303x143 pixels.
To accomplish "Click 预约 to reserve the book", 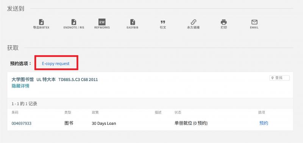I will (264, 123).
